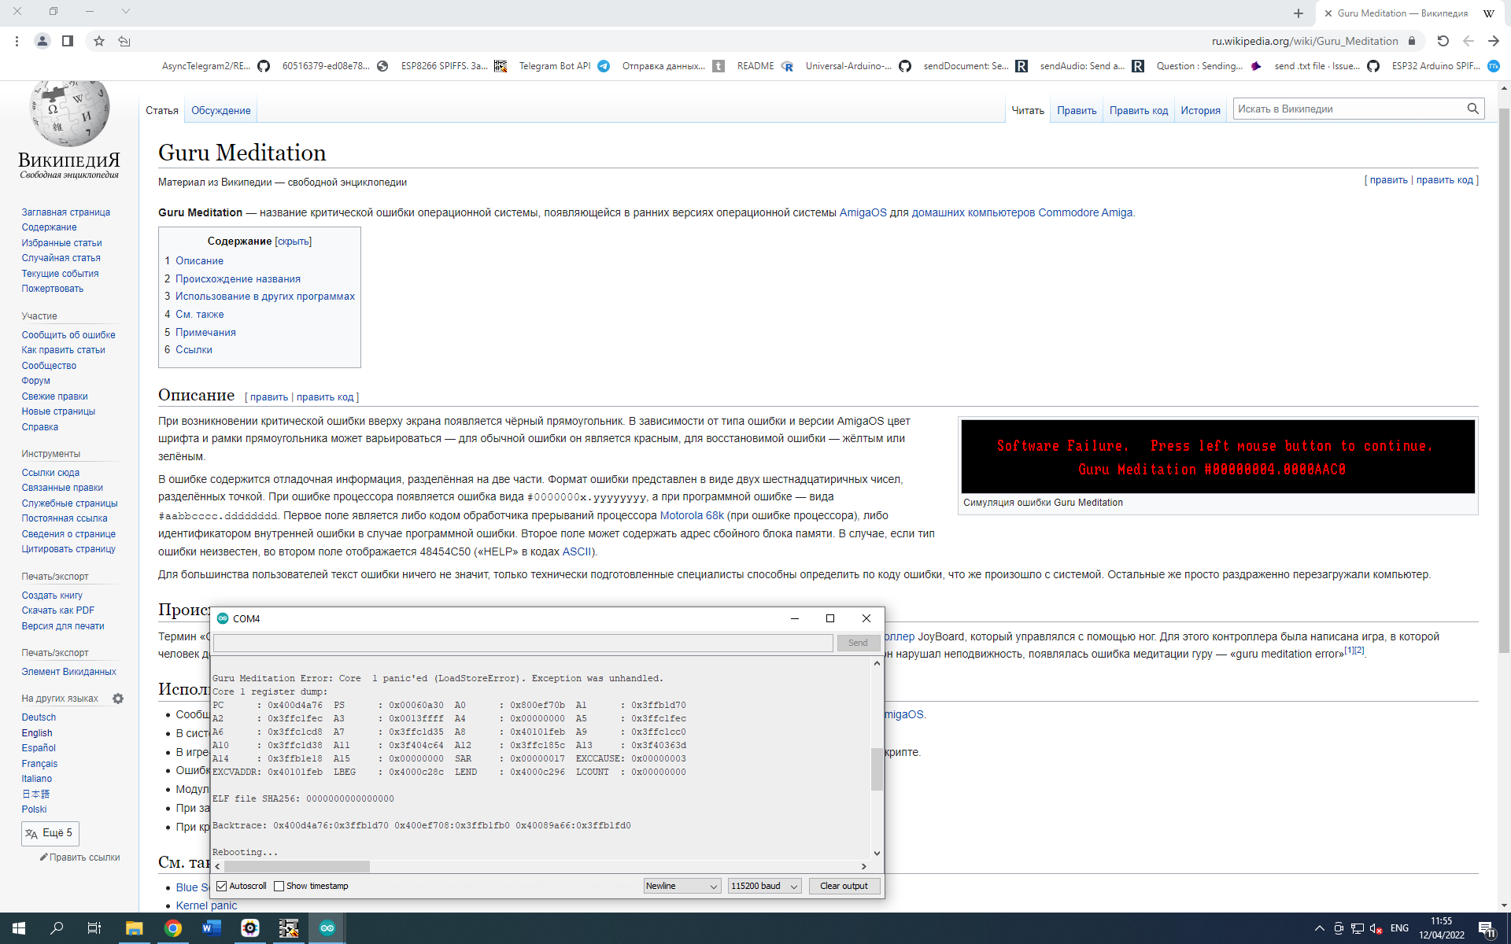Open the Newline line-ending dropdown
The height and width of the screenshot is (944, 1511).
[x=682, y=886]
